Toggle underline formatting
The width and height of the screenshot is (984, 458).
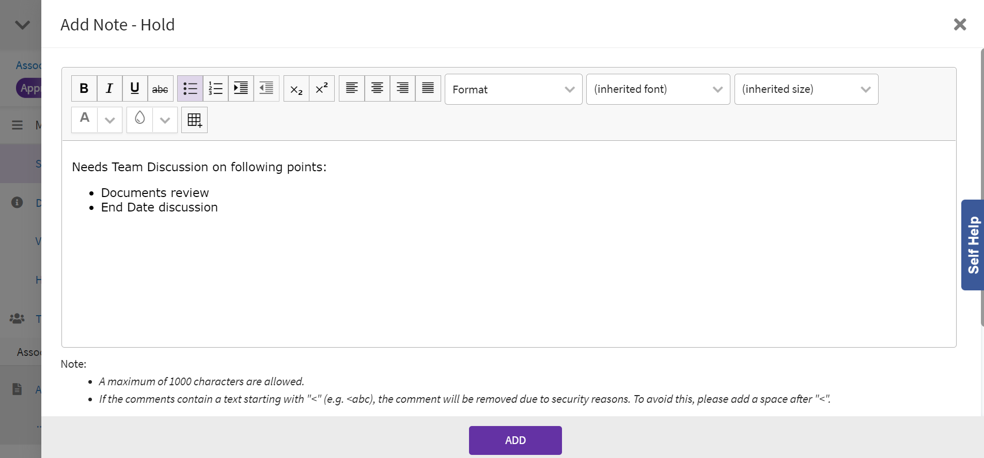pos(135,89)
